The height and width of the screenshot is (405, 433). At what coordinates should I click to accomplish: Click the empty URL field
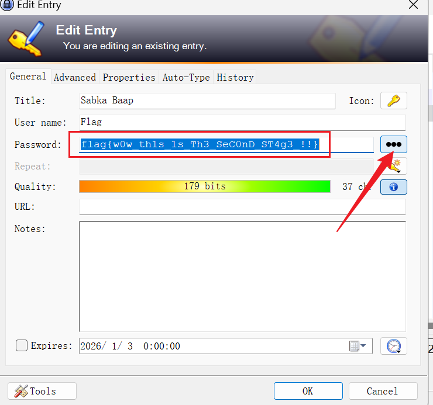click(242, 207)
